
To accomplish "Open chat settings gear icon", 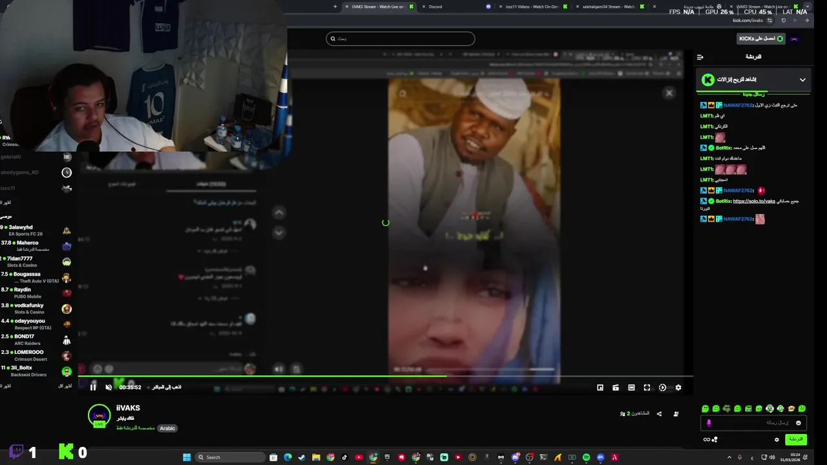I will [x=777, y=440].
